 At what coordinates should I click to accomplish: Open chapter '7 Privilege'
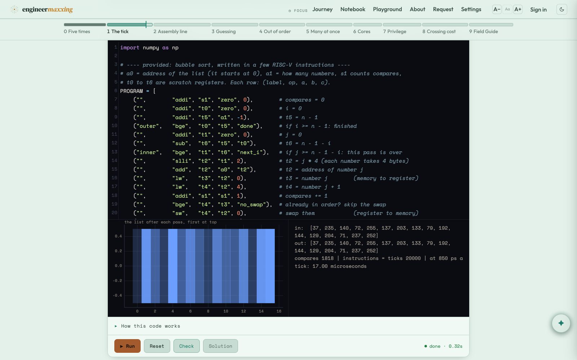pyautogui.click(x=395, y=32)
